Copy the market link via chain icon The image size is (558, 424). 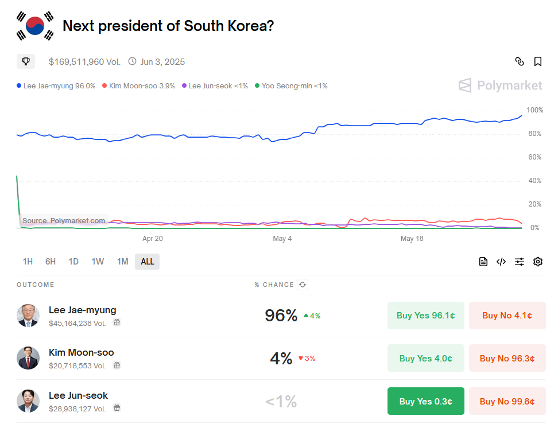tap(520, 61)
